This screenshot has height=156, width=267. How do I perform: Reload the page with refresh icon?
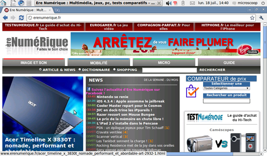click(21, 17)
